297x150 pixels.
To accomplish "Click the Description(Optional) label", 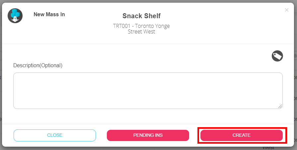I will [38, 65].
